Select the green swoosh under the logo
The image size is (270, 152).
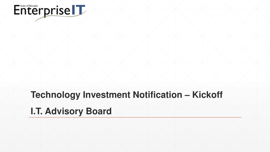60,17
